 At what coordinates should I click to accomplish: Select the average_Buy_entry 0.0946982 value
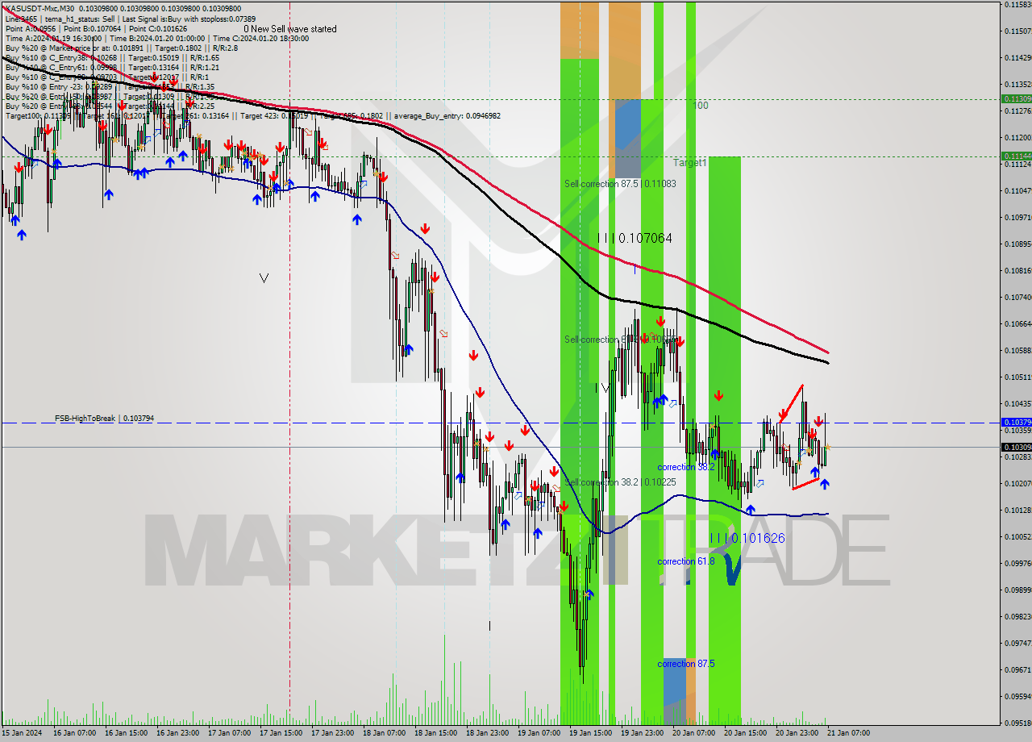(x=447, y=115)
